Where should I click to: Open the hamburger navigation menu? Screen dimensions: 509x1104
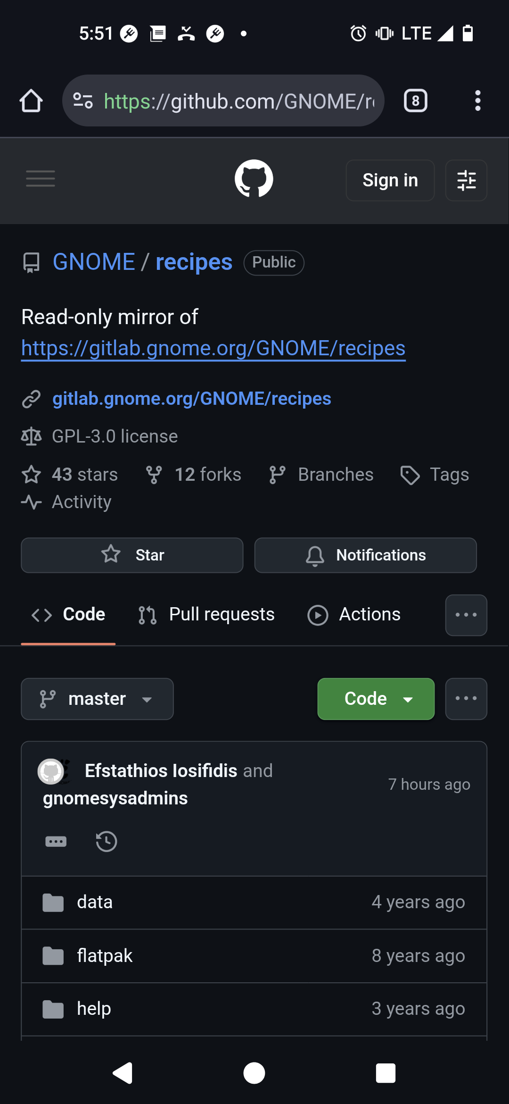point(41,179)
